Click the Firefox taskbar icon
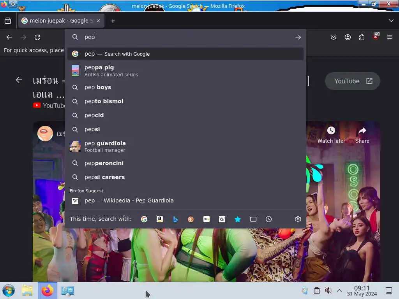The image size is (399, 299). [x=48, y=290]
